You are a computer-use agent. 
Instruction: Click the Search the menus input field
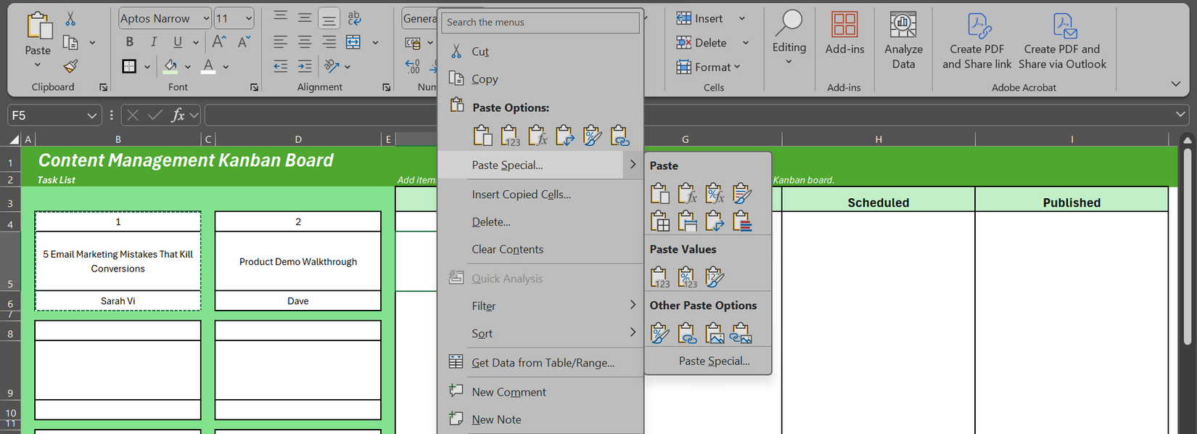[540, 22]
